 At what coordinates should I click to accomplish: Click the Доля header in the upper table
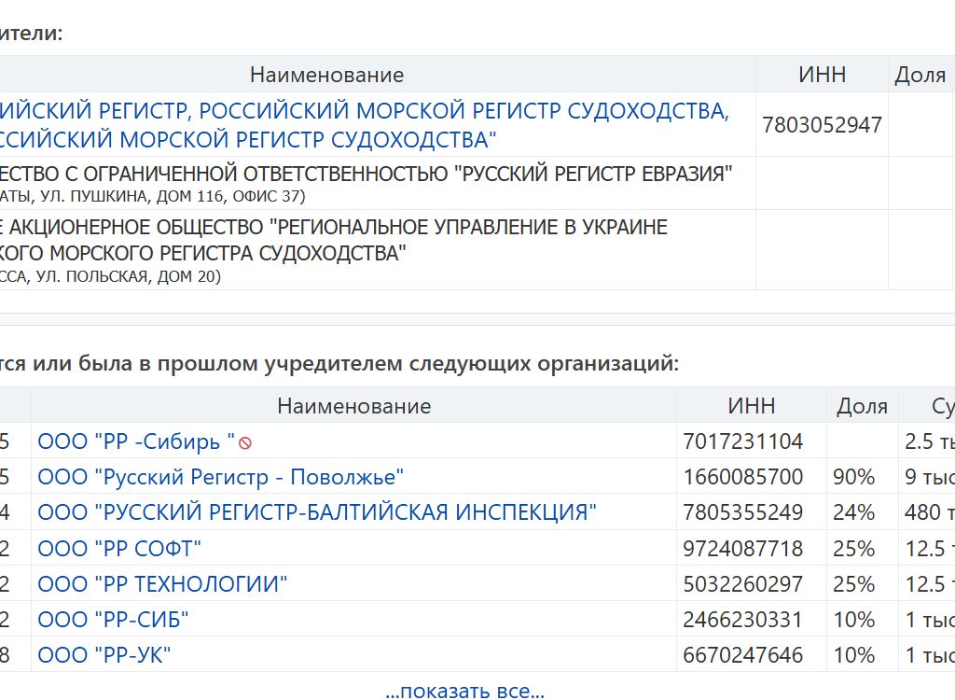pyautogui.click(x=920, y=75)
